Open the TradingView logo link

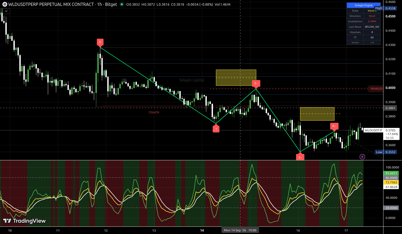click(24, 221)
